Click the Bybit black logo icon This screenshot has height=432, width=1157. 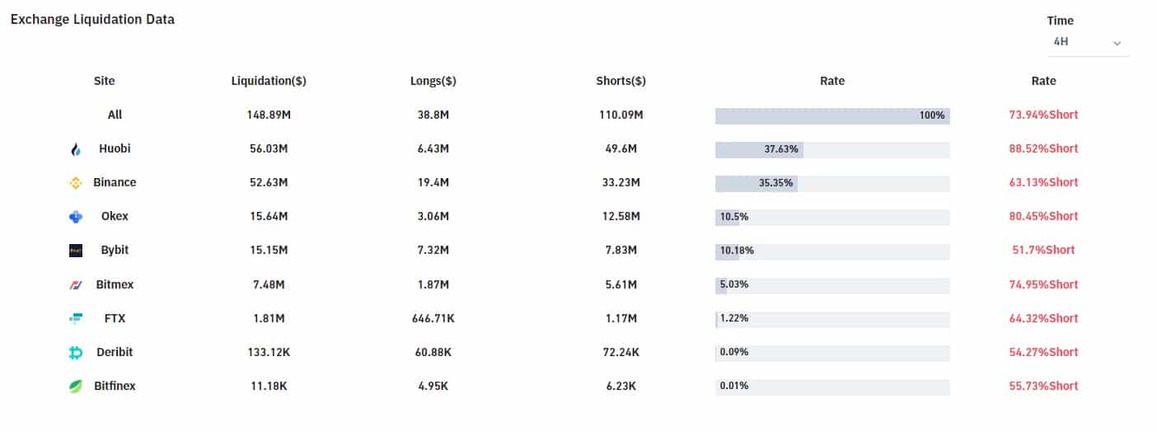pyautogui.click(x=76, y=251)
